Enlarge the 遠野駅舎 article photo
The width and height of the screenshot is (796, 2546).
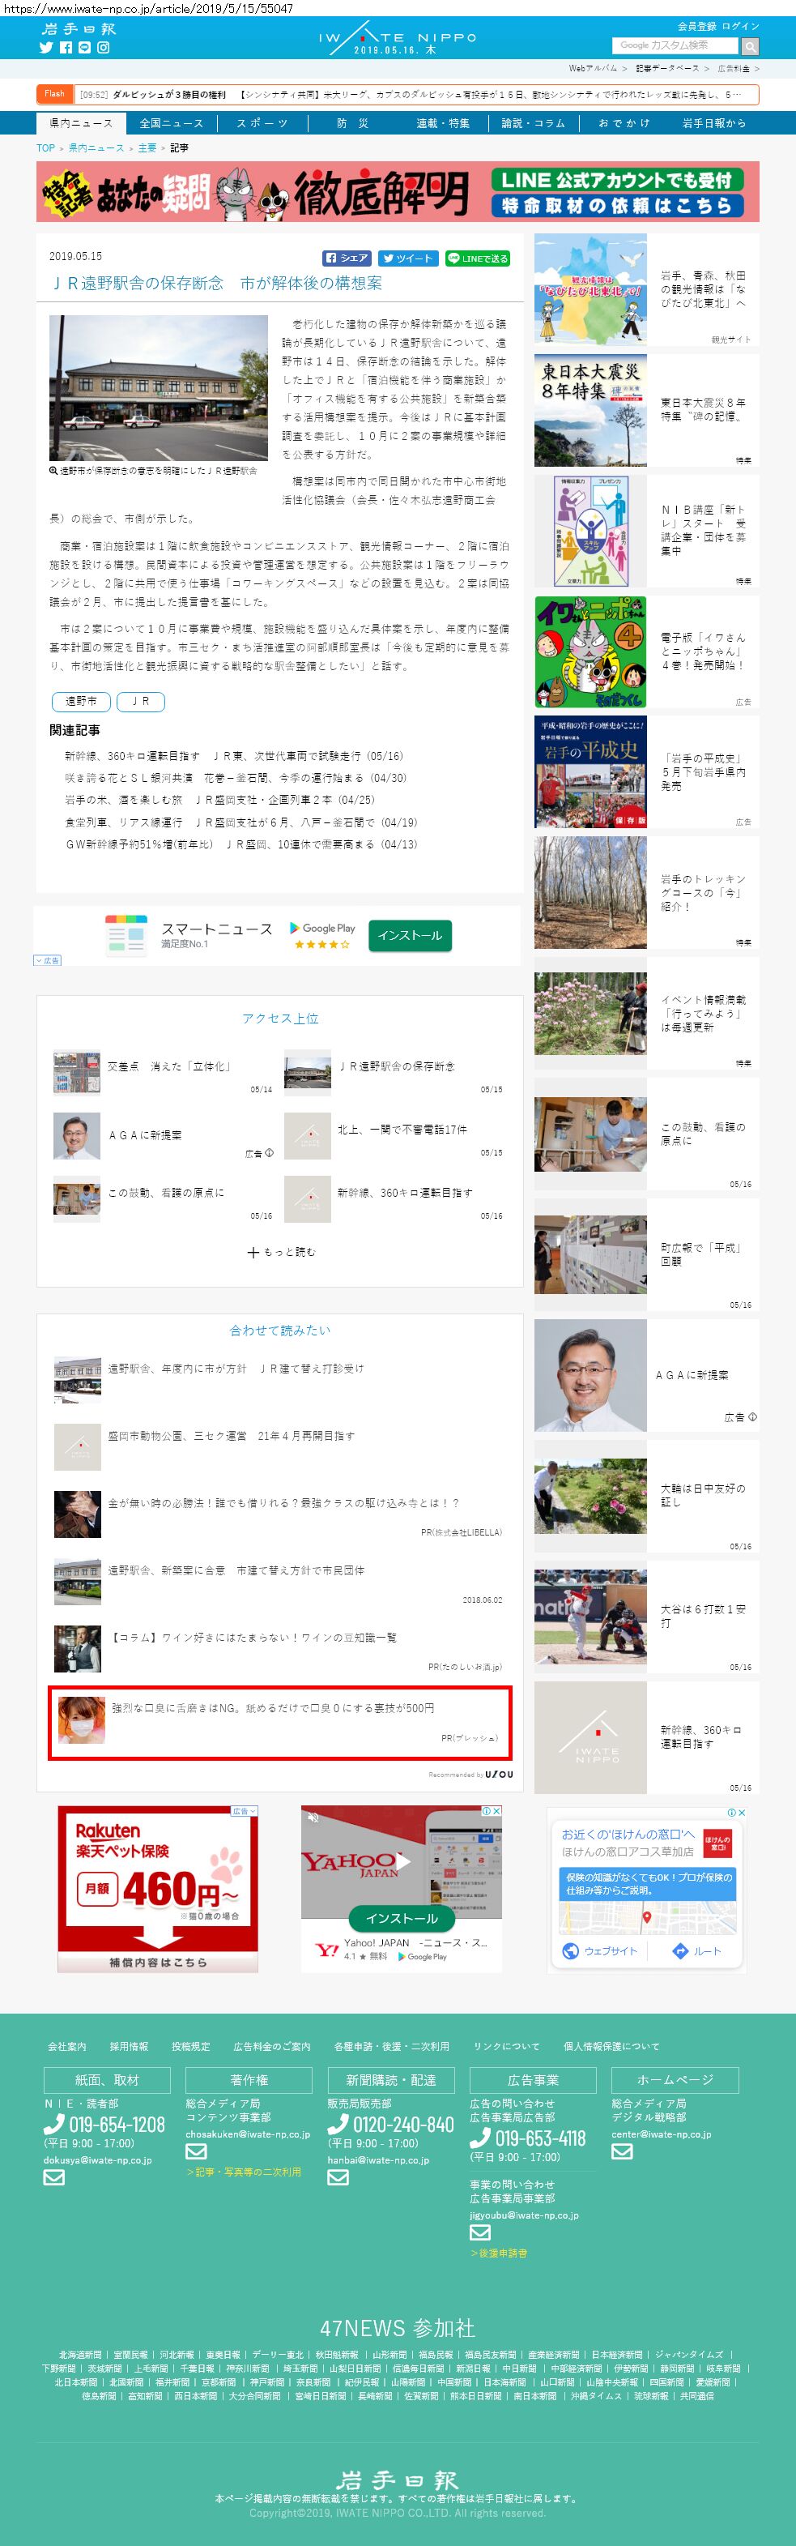[x=158, y=387]
